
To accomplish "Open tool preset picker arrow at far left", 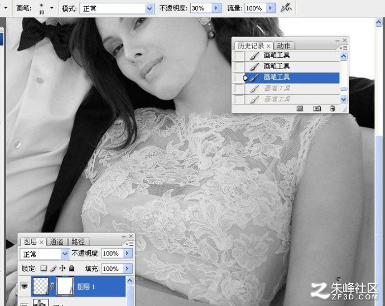I will click(x=6, y=8).
